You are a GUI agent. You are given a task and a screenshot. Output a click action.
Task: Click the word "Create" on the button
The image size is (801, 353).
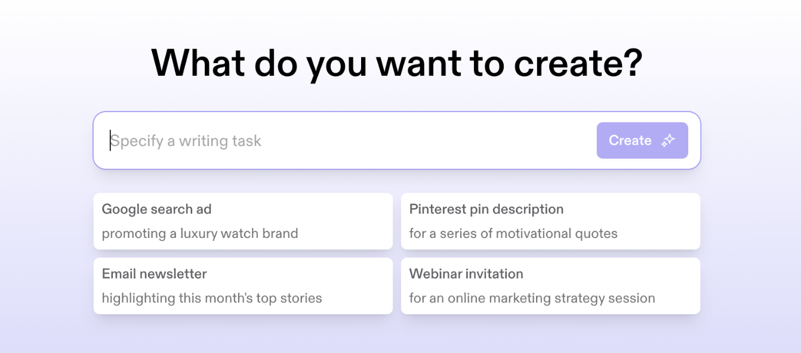coord(630,141)
